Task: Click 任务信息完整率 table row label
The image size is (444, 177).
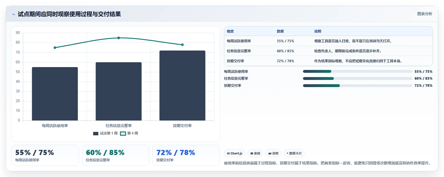Action: click(x=239, y=51)
